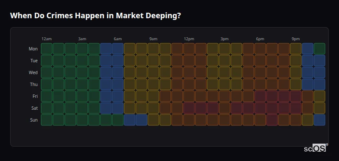
Task: Select the Thursday 6am blue cell
Action: click(x=118, y=84)
